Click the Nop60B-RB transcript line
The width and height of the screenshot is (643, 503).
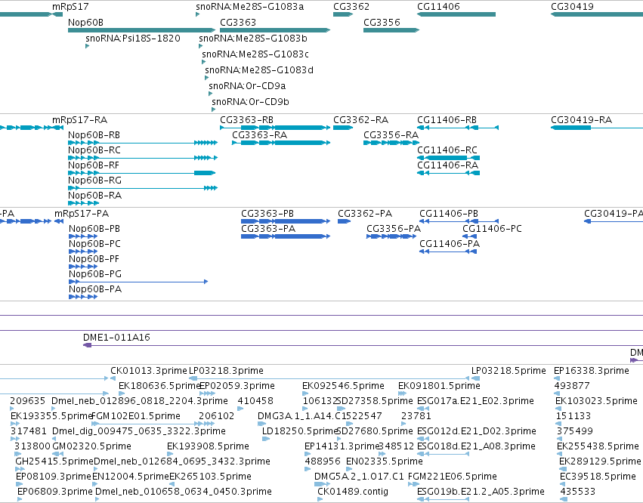[x=143, y=143]
